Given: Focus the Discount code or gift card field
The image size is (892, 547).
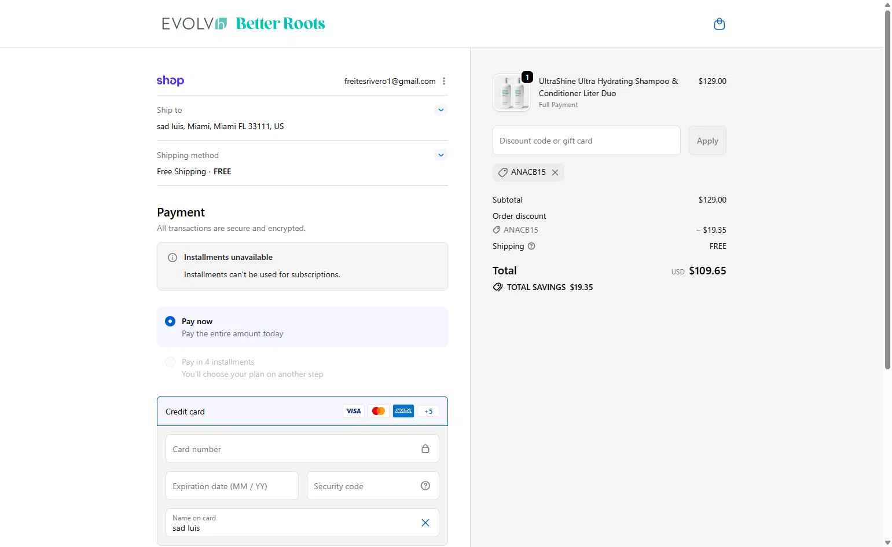Looking at the screenshot, I should (586, 141).
